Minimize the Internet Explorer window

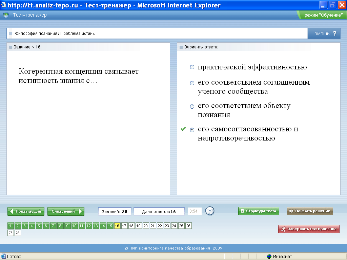coord(323,5)
